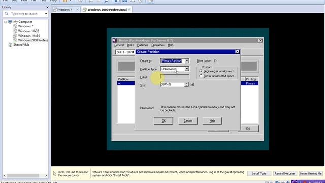Open the Disks menu
Image resolution: width=325 pixels, height=183 pixels.
coord(131,45)
